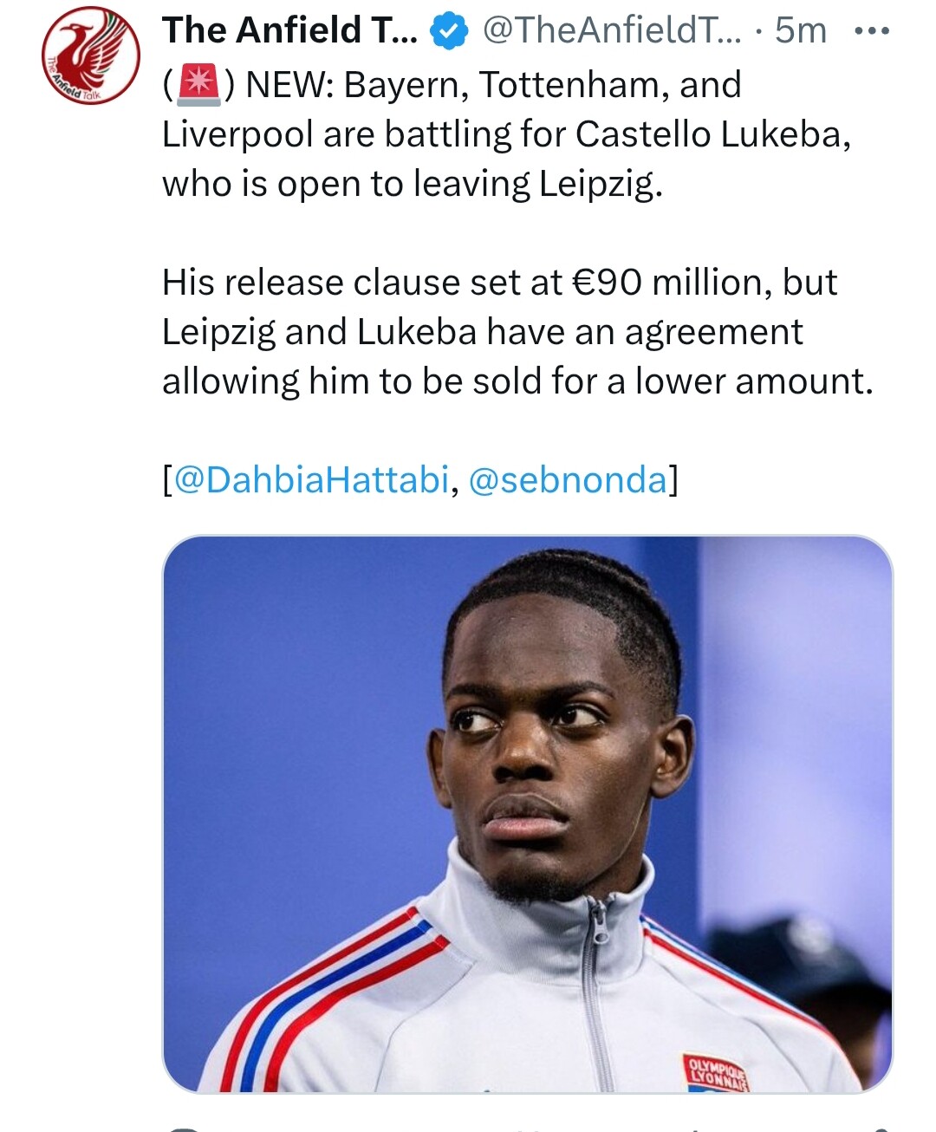Click the @TheAnfieldT... handle

611,31
